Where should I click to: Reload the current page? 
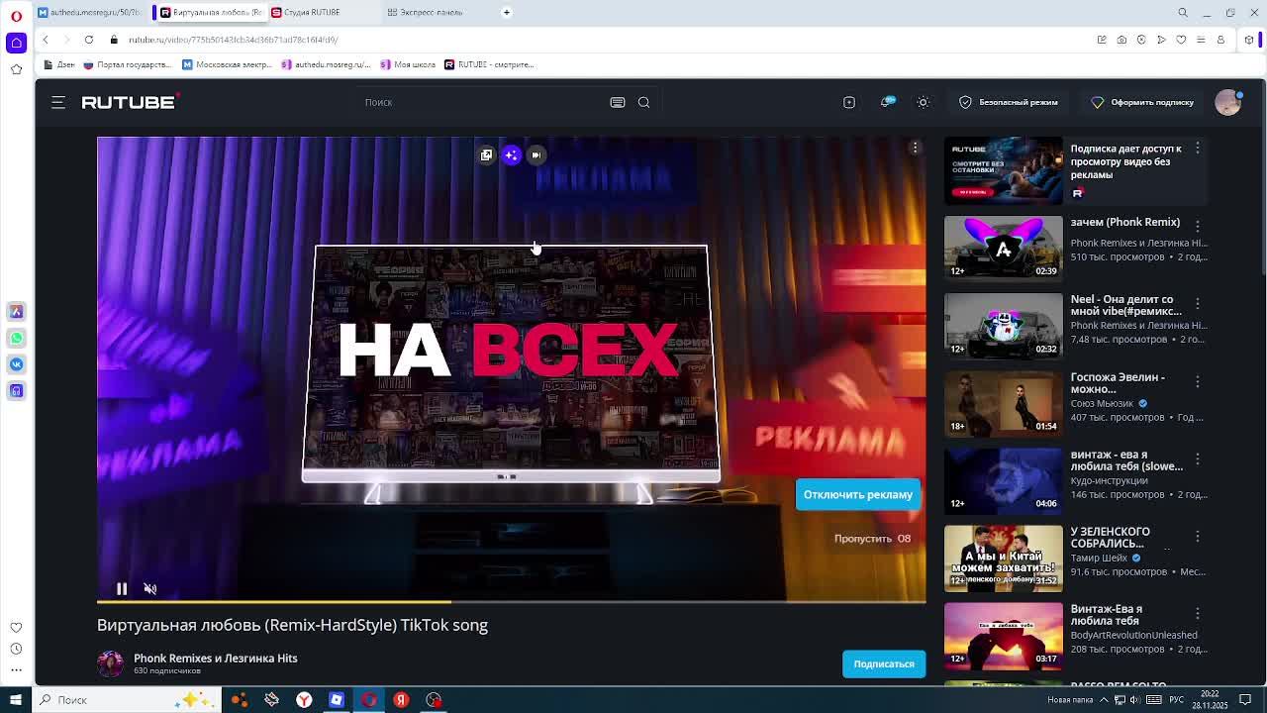[x=89, y=40]
